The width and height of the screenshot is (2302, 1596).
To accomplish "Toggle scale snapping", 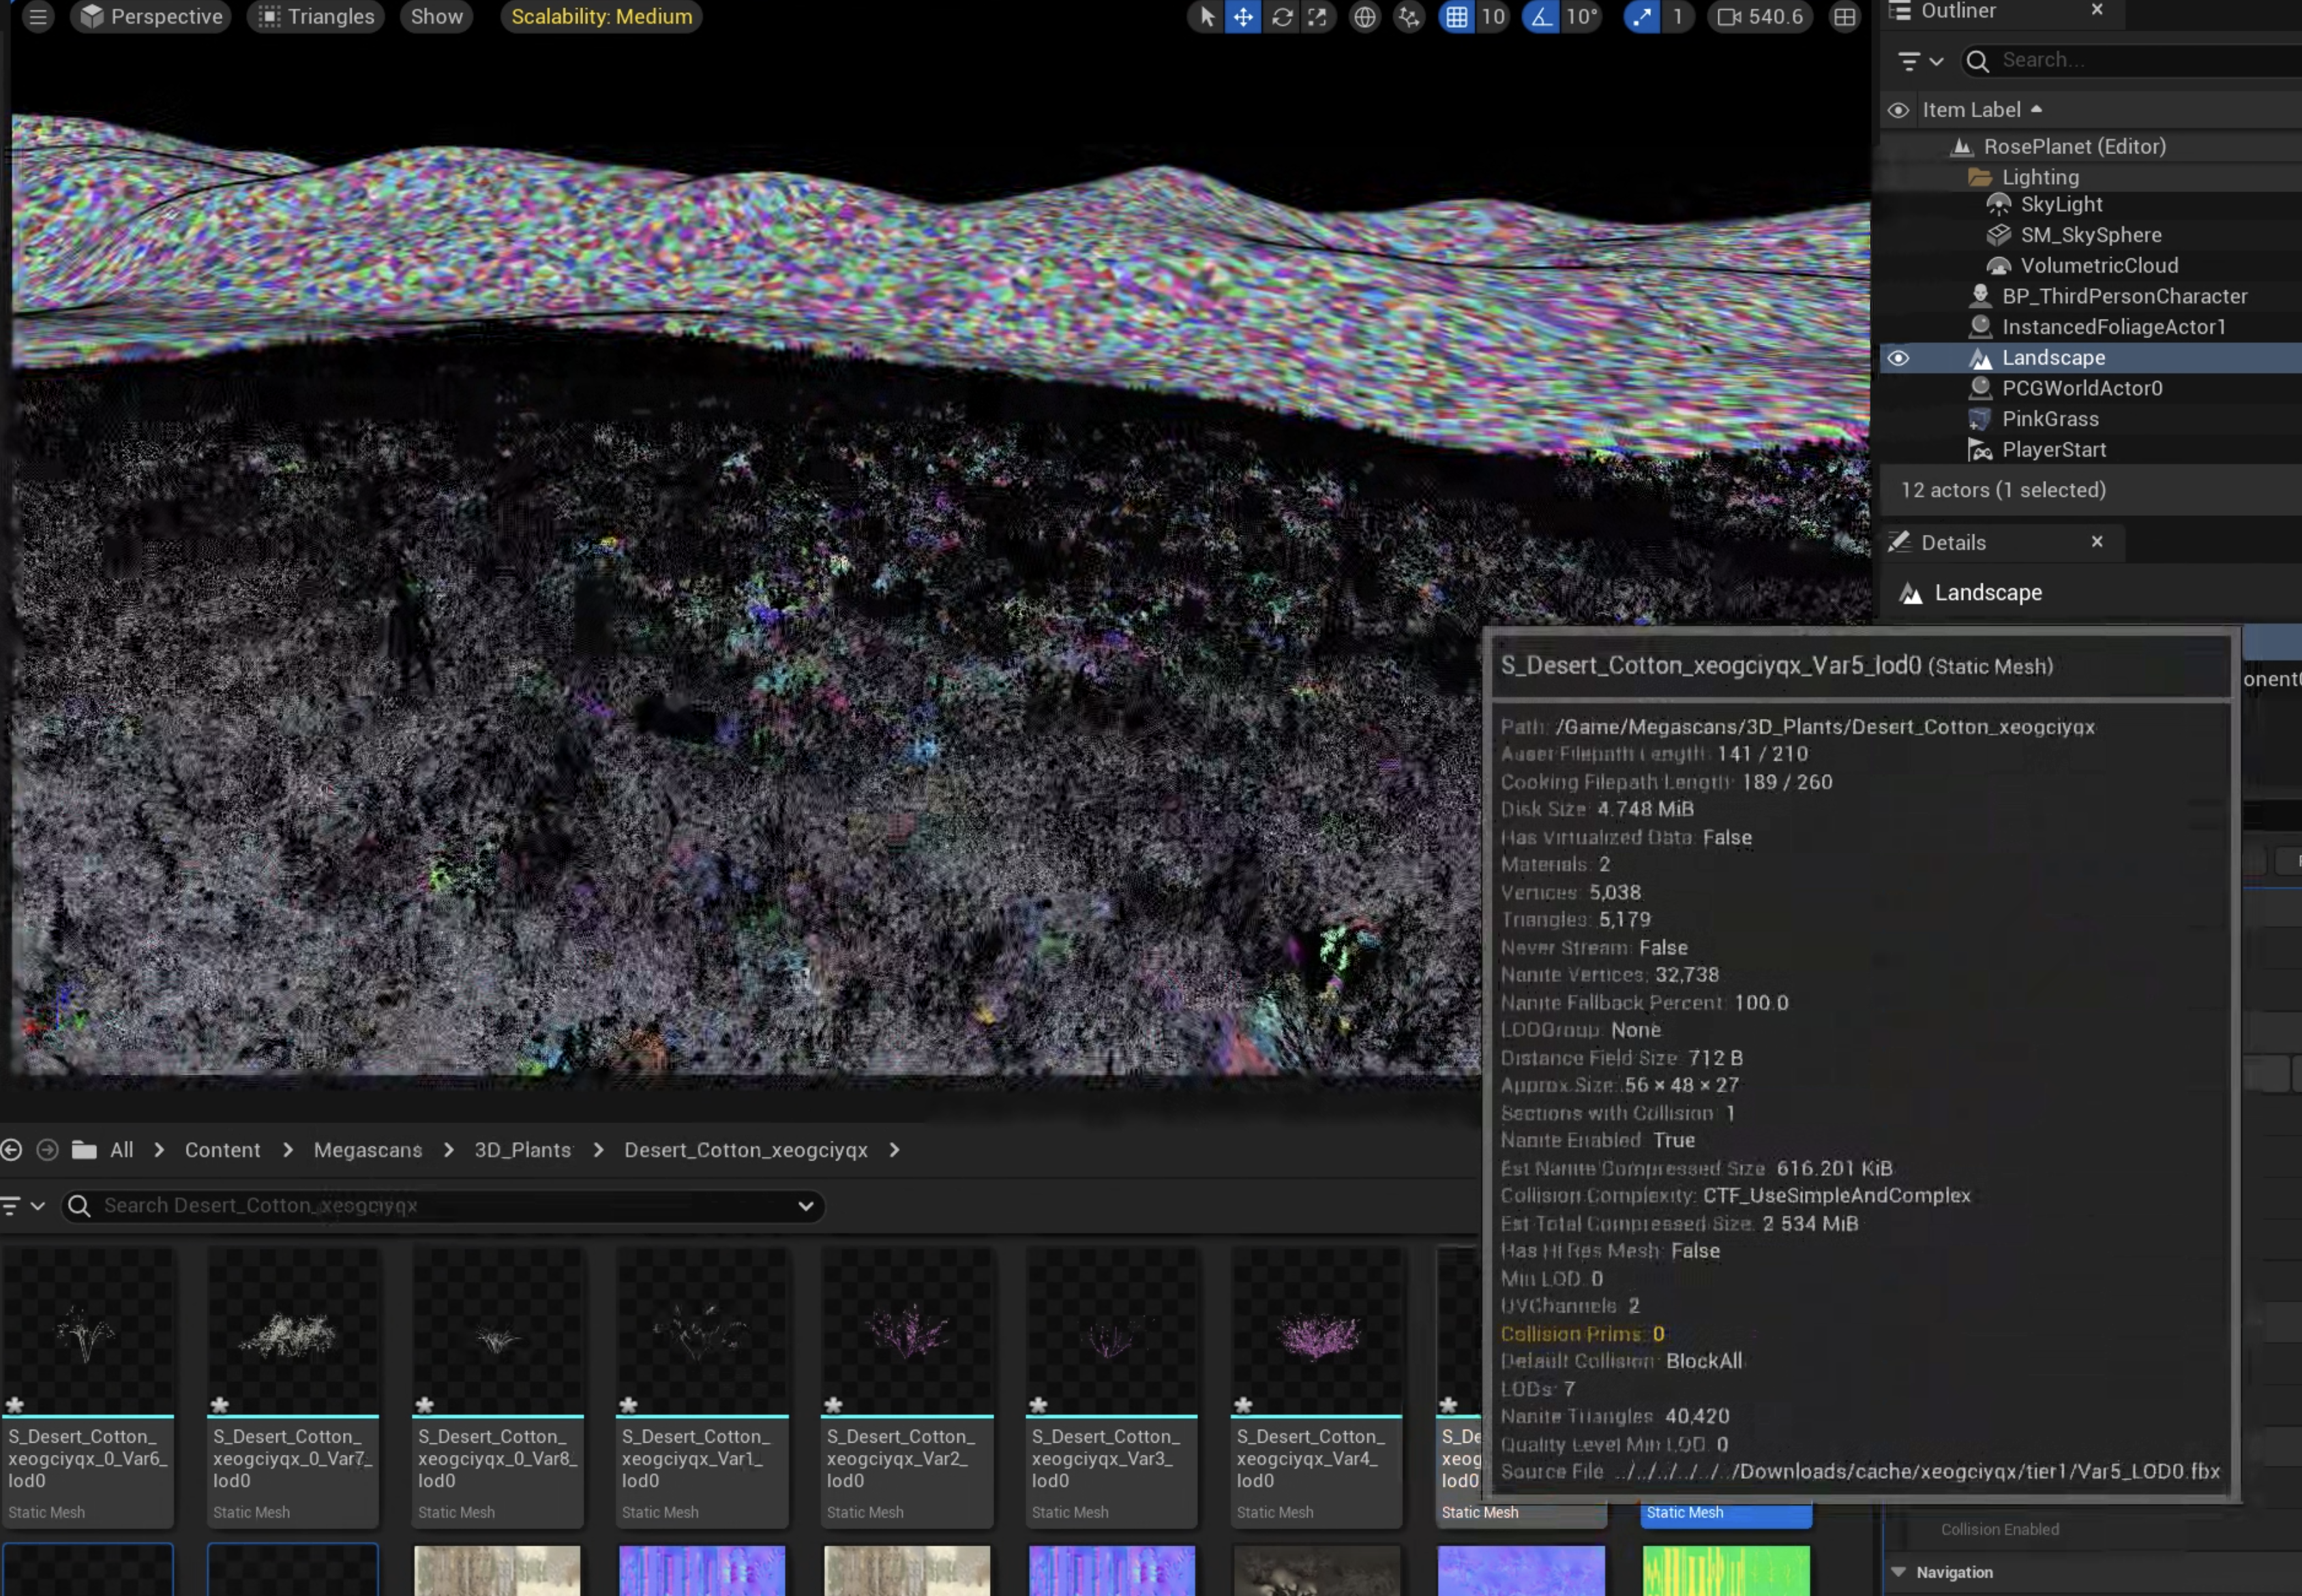I will pyautogui.click(x=1642, y=17).
